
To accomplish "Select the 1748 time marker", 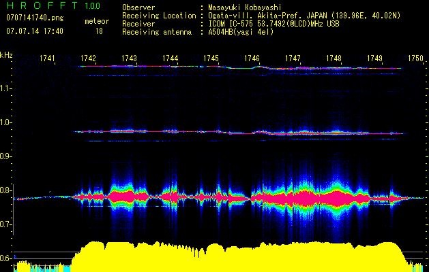I will coord(334,58).
